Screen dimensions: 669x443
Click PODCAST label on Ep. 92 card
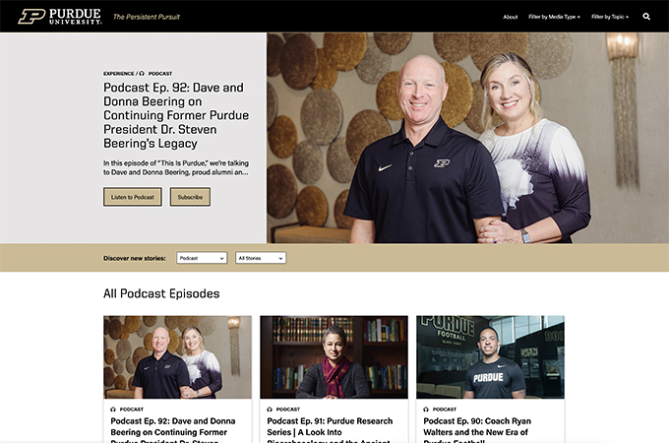tap(132, 410)
